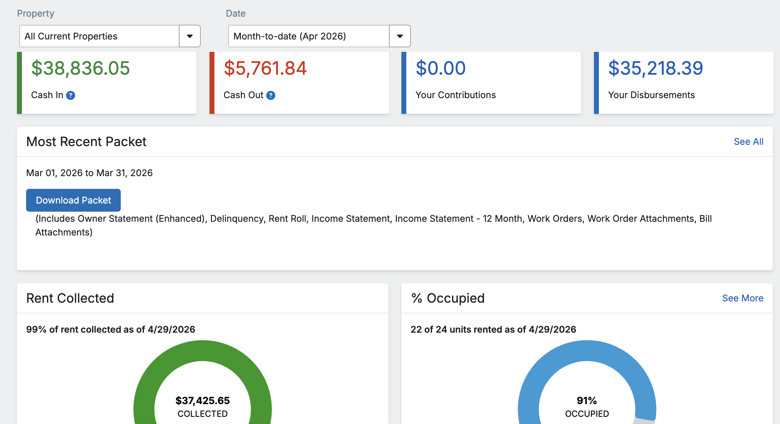Open See All packets link
This screenshot has width=780, height=424.
pyautogui.click(x=748, y=142)
